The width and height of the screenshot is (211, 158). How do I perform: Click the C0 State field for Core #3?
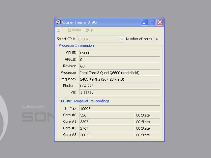147,135
